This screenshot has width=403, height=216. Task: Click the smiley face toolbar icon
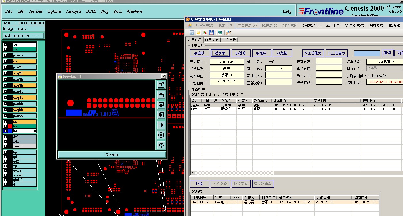pos(198,33)
